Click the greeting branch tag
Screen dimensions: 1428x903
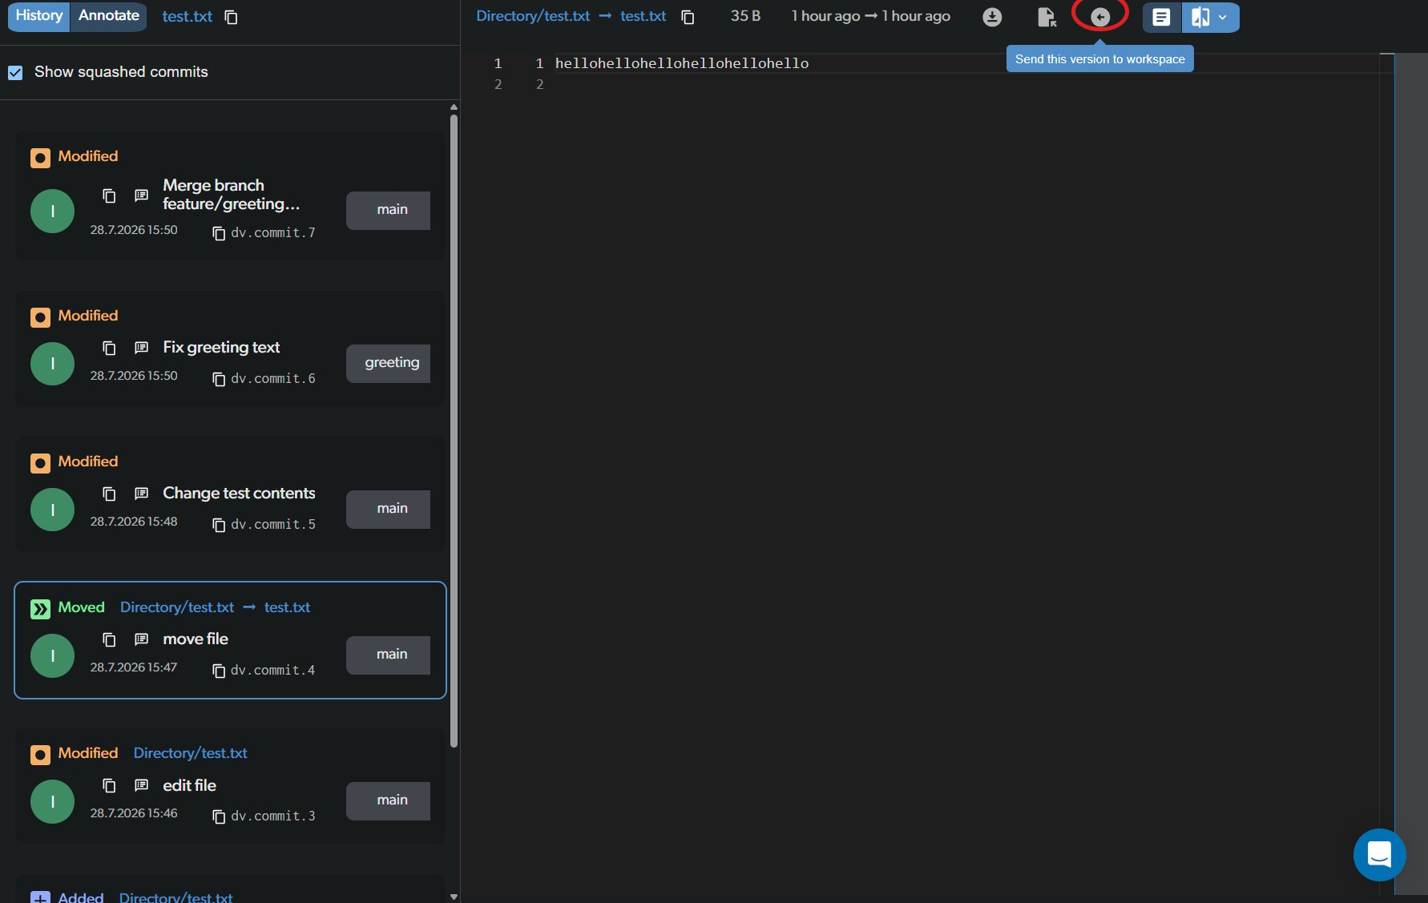(x=388, y=363)
